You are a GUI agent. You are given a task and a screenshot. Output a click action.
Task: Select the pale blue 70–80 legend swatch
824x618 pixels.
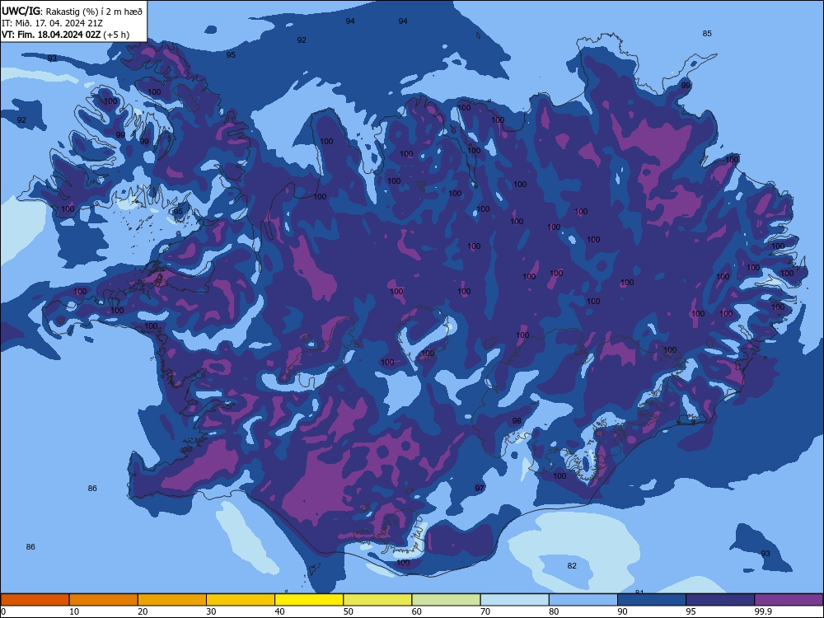tap(515, 600)
